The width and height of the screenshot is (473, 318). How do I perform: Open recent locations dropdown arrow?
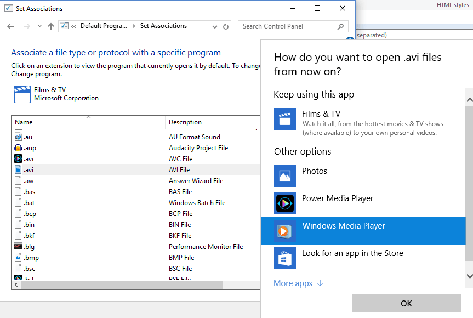click(39, 26)
